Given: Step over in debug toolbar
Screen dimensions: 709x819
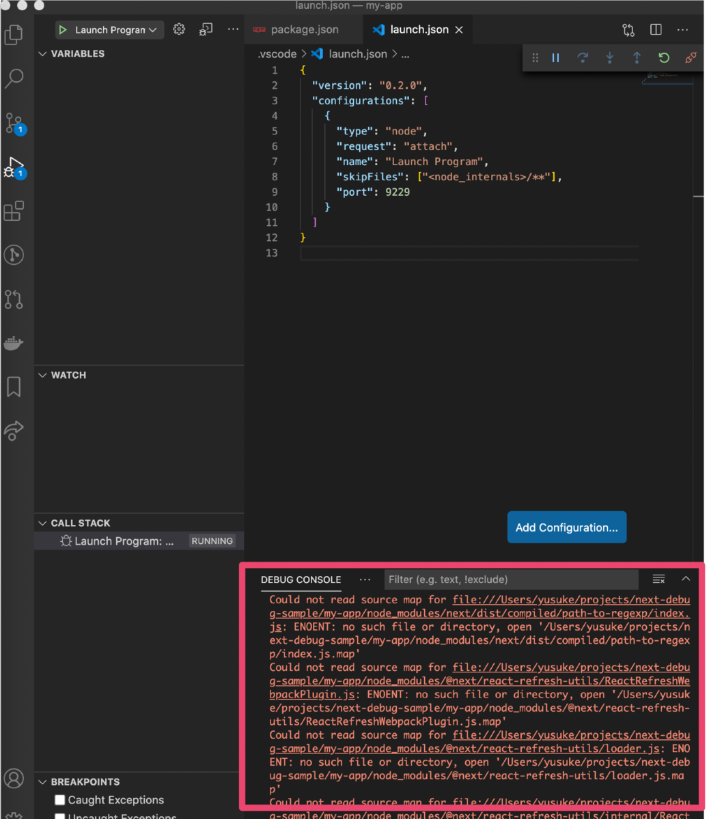Looking at the screenshot, I should point(583,58).
